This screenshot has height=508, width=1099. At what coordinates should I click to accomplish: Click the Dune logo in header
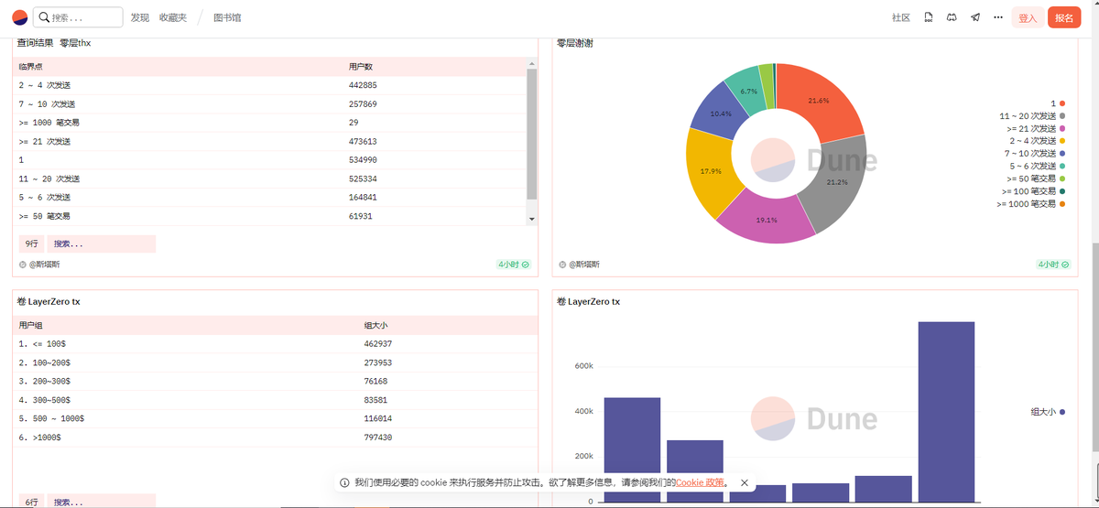click(19, 17)
